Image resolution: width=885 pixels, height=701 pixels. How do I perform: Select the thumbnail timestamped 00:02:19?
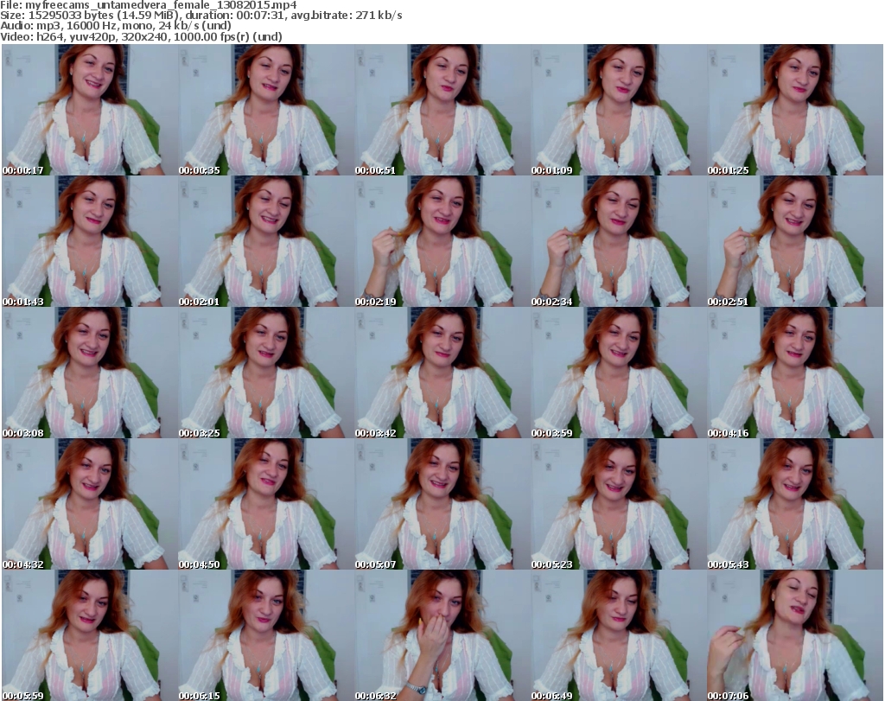click(442, 241)
